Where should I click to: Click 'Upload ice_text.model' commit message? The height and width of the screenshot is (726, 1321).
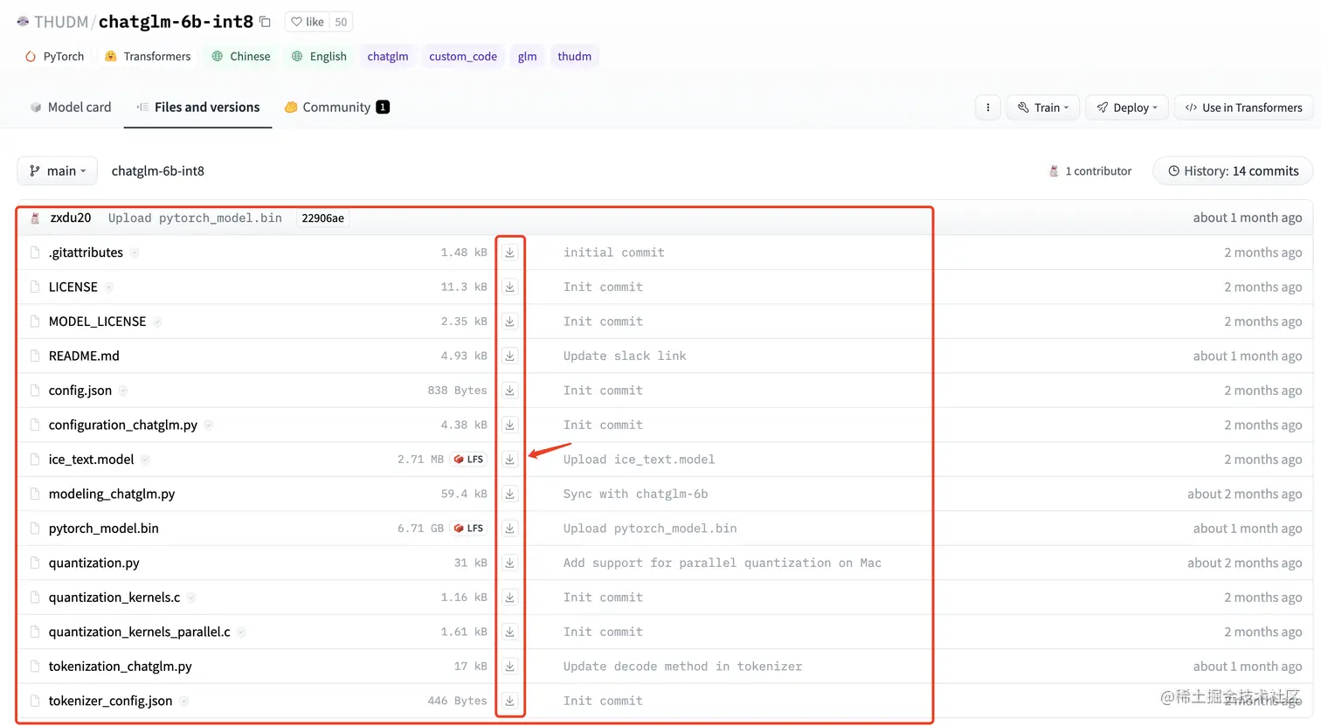pos(639,460)
